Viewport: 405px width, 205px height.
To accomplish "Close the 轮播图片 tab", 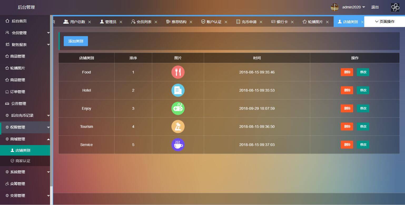I will pyautogui.click(x=327, y=22).
